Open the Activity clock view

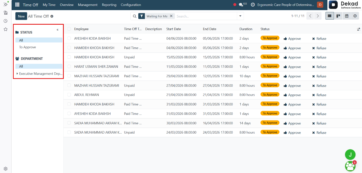[x=355, y=16]
